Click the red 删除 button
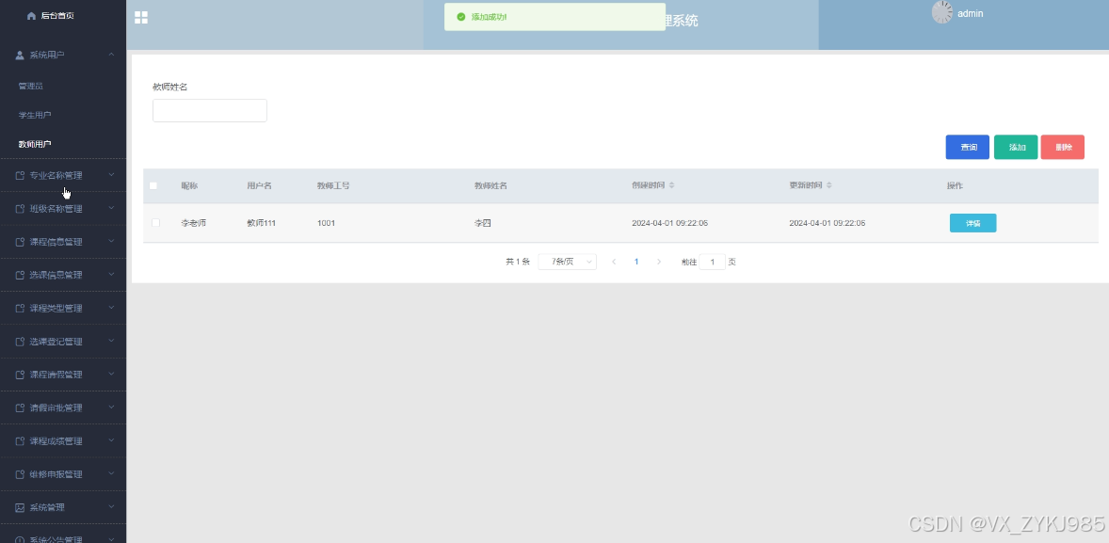The width and height of the screenshot is (1109, 543). pos(1062,147)
